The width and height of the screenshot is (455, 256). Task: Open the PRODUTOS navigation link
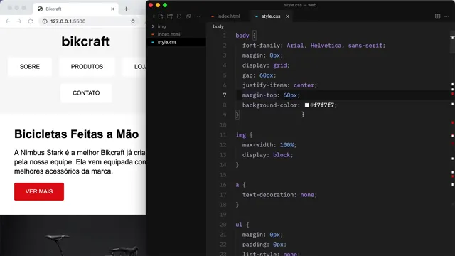(87, 67)
